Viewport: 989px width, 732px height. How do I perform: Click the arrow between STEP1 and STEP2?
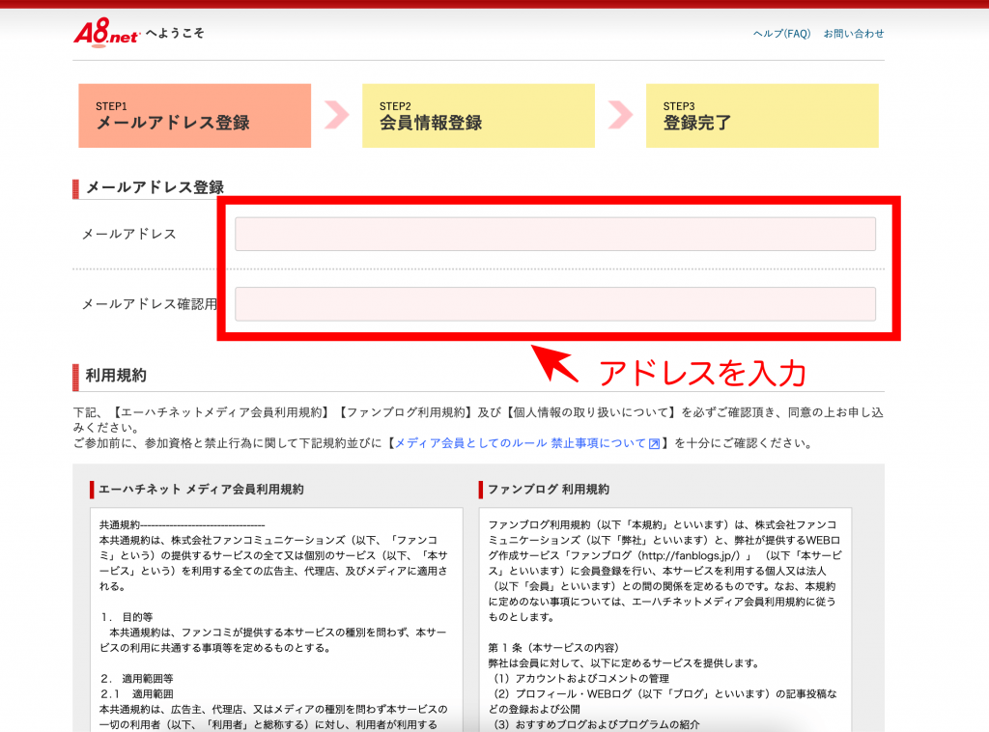click(x=336, y=116)
